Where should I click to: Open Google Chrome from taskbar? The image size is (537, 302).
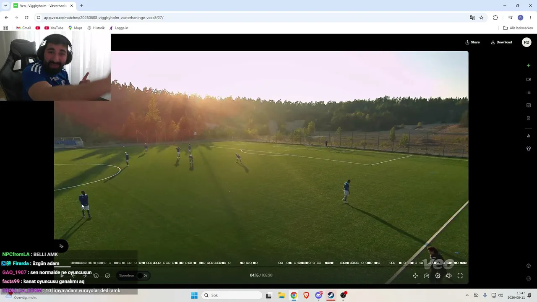coord(294,295)
